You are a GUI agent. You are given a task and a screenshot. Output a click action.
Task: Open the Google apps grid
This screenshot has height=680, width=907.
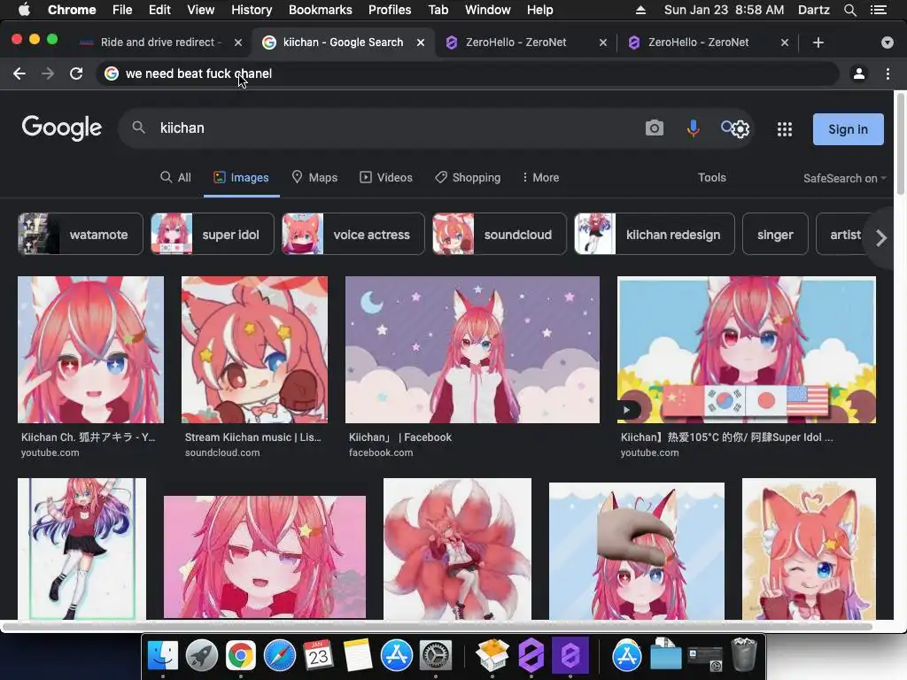pos(785,129)
